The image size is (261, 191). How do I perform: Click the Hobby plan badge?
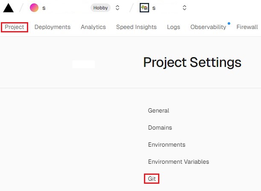click(100, 8)
